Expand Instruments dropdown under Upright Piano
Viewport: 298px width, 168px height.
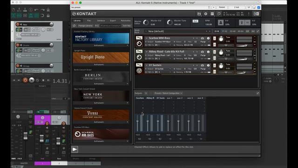tap(101, 64)
